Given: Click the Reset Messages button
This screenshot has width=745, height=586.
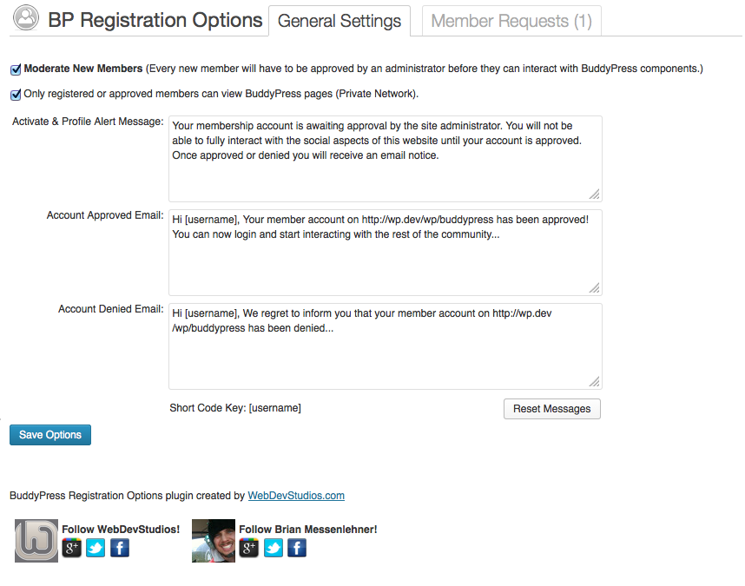Looking at the screenshot, I should (552, 409).
